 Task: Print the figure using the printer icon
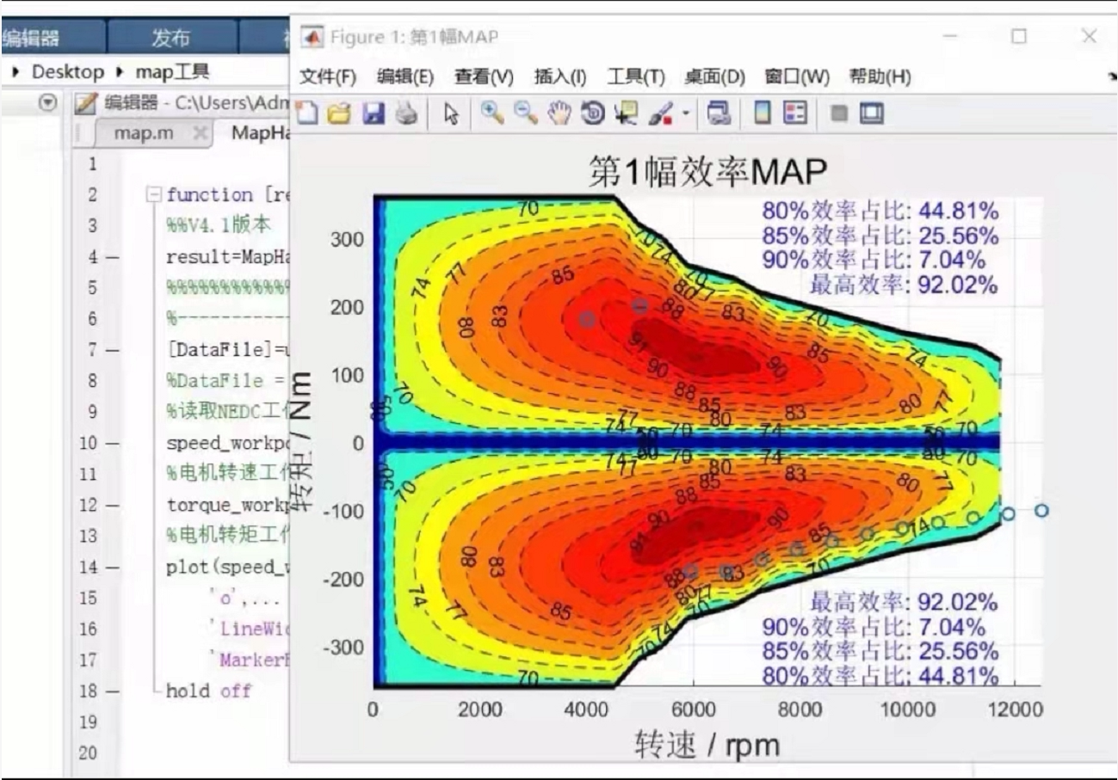pyautogui.click(x=406, y=114)
